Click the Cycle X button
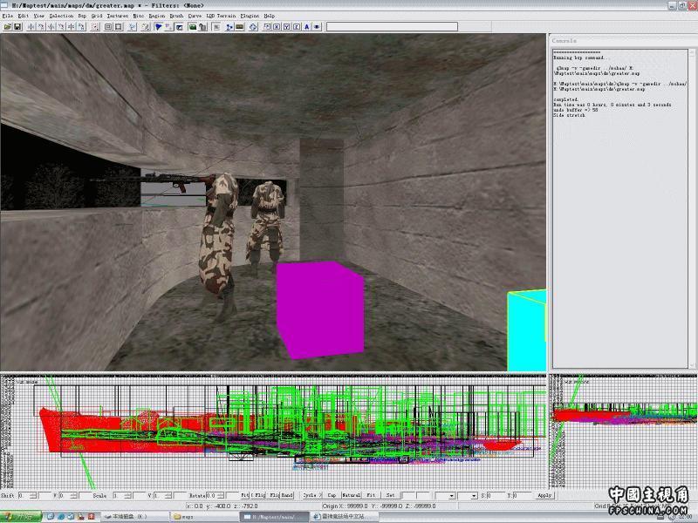Viewport: 698px width, 523px height. click(312, 495)
